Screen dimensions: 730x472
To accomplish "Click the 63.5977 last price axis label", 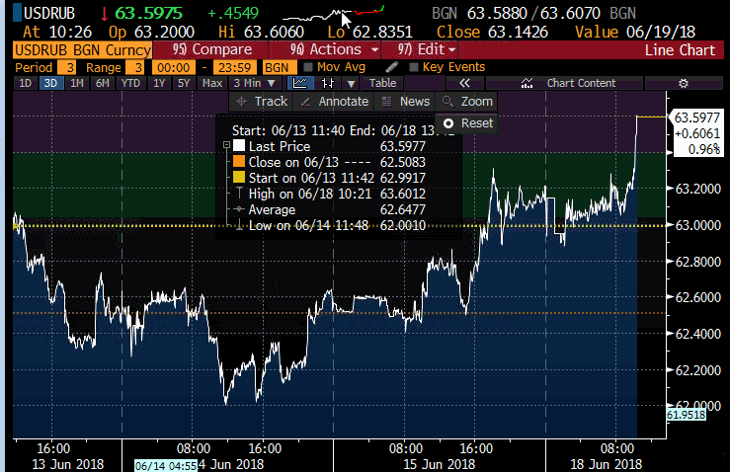I will point(697,118).
